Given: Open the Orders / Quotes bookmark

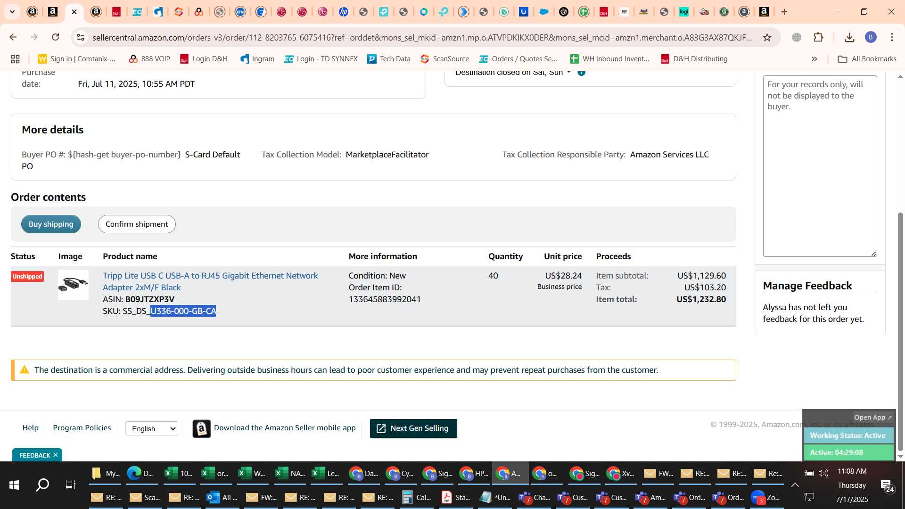Looking at the screenshot, I should (518, 59).
